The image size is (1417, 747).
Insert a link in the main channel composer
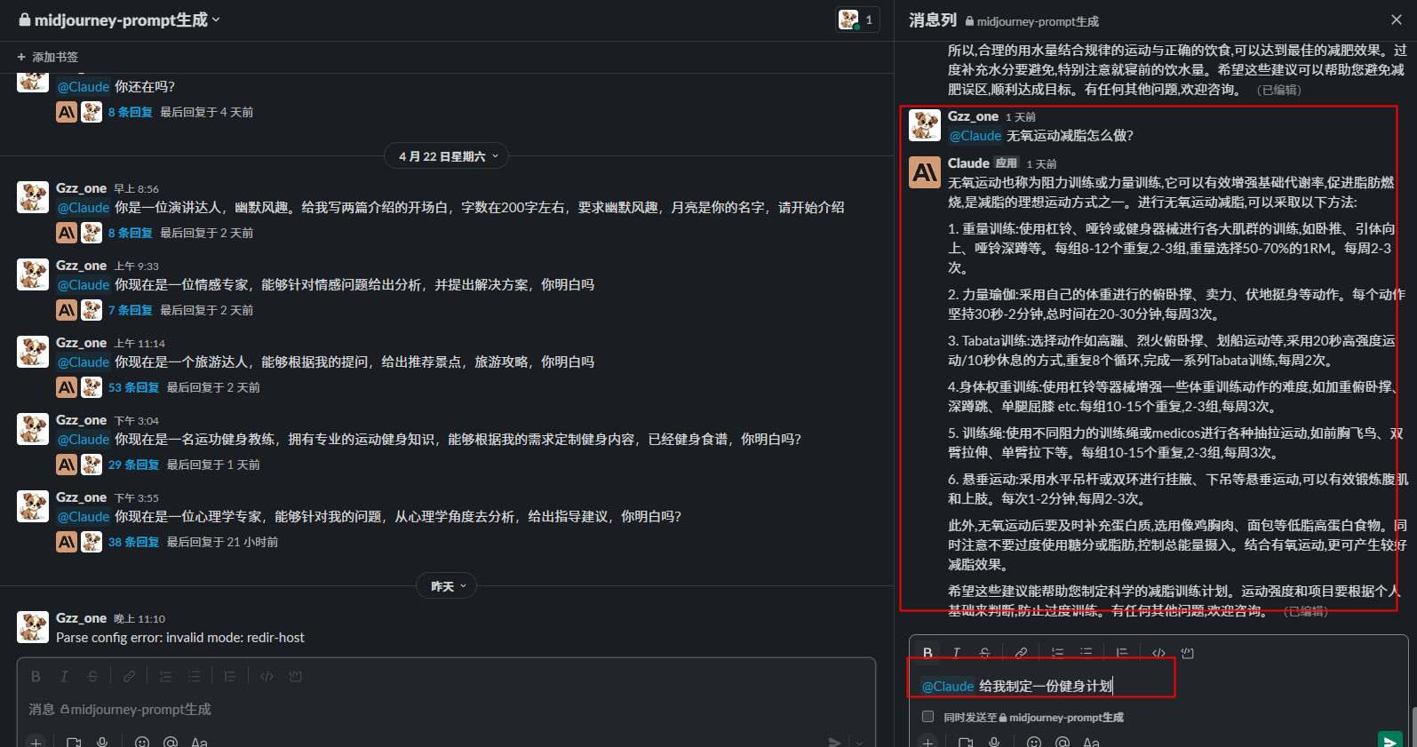129,676
